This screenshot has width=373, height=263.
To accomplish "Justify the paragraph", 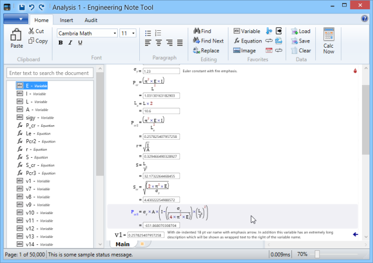I will click(180, 42).
